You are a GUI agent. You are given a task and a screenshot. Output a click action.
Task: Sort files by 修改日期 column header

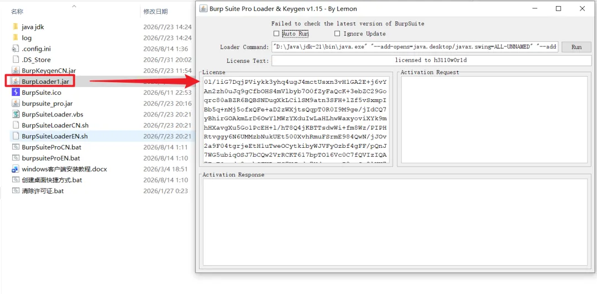pos(155,12)
